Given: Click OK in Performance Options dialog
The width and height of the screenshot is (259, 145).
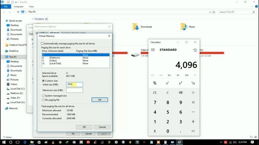Looking at the screenshot, I should 73,134.
